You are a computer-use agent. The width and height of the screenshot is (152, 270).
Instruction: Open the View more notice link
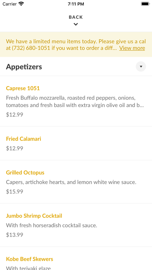tap(132, 48)
